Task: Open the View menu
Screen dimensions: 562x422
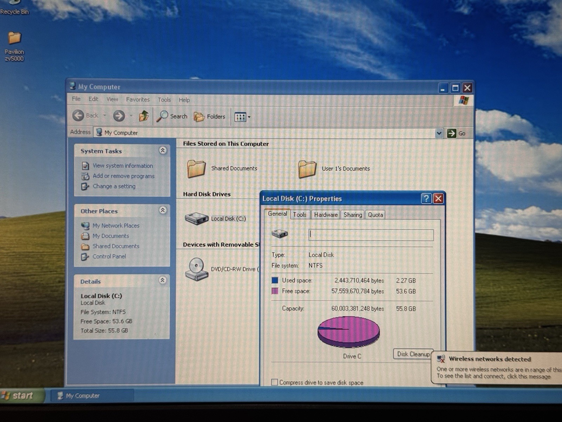Action: point(112,100)
